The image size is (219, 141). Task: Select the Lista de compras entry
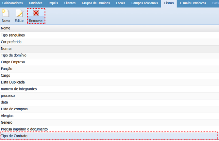(14, 109)
